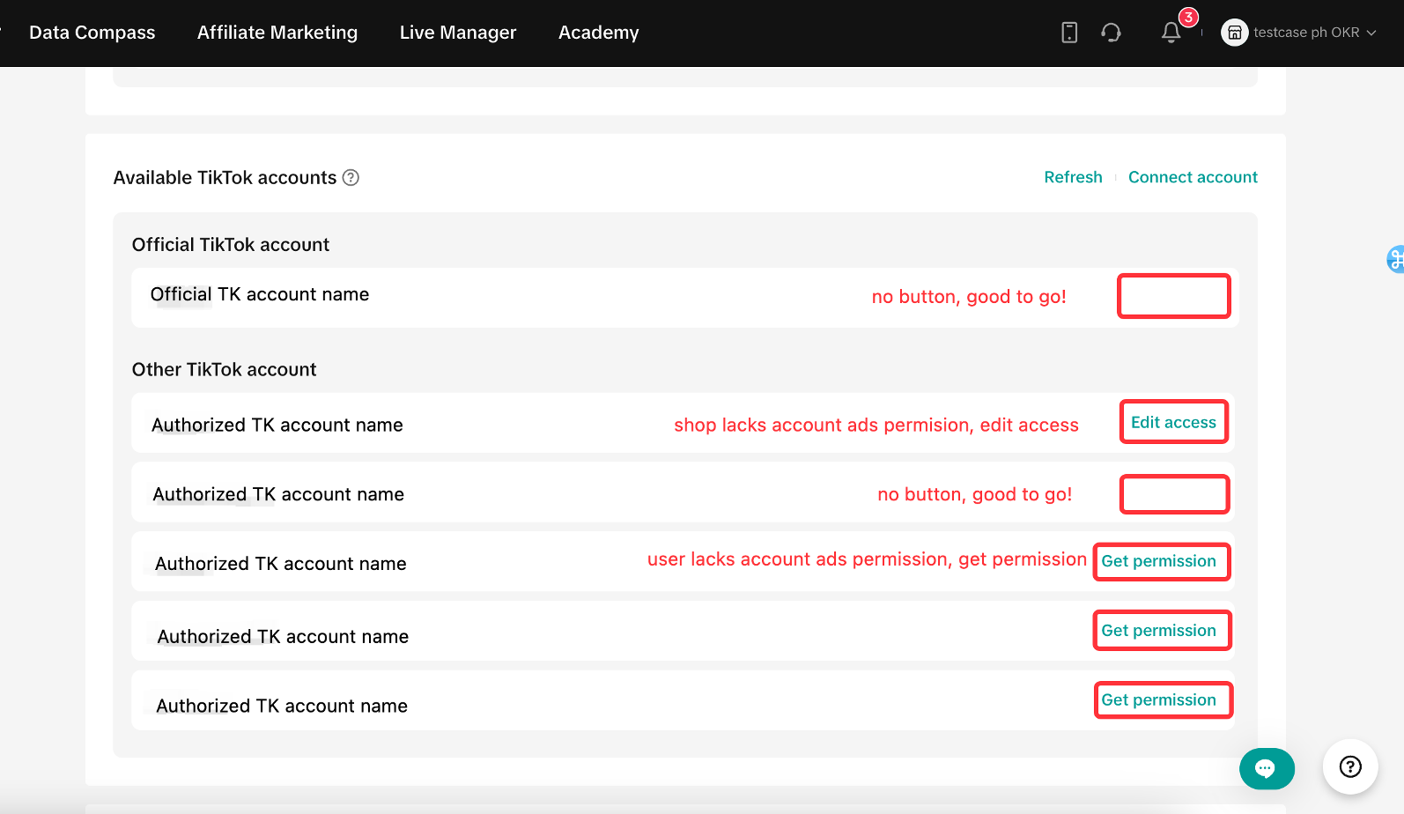Navigate to Academy
This screenshot has width=1404, height=814.
click(598, 33)
